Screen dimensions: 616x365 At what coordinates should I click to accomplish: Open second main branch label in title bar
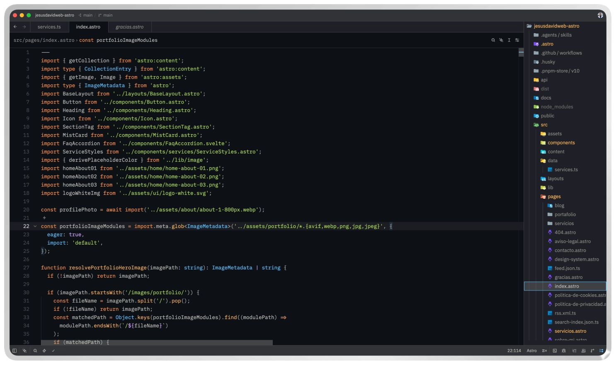[105, 15]
